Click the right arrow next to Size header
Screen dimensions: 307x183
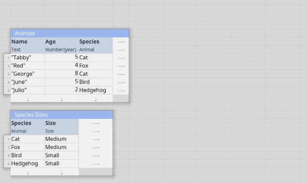point(96,123)
